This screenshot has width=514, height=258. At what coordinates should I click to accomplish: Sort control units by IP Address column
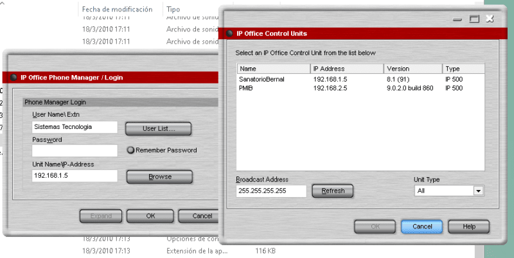[x=347, y=69]
